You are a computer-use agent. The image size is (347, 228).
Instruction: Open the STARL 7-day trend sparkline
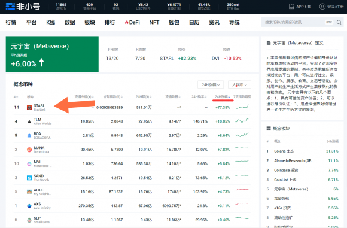(x=242, y=107)
